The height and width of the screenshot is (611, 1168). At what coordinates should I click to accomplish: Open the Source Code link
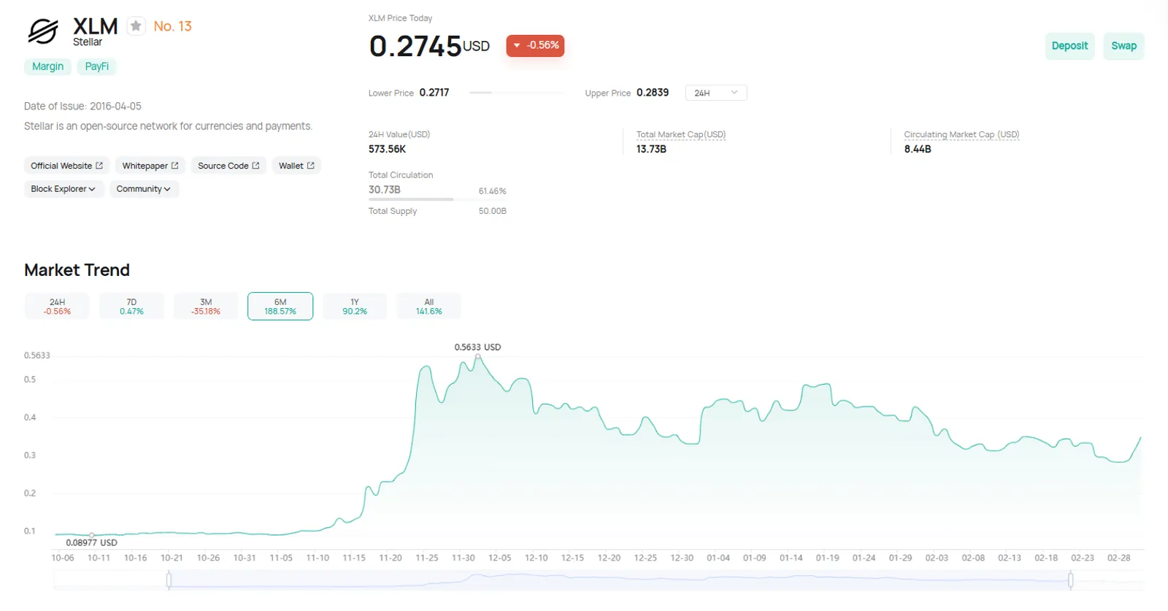228,166
